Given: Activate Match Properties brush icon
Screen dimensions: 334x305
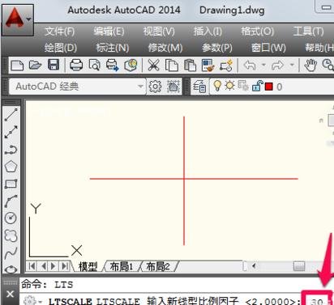Looking at the screenshot, I should pyautogui.click(x=208, y=66).
